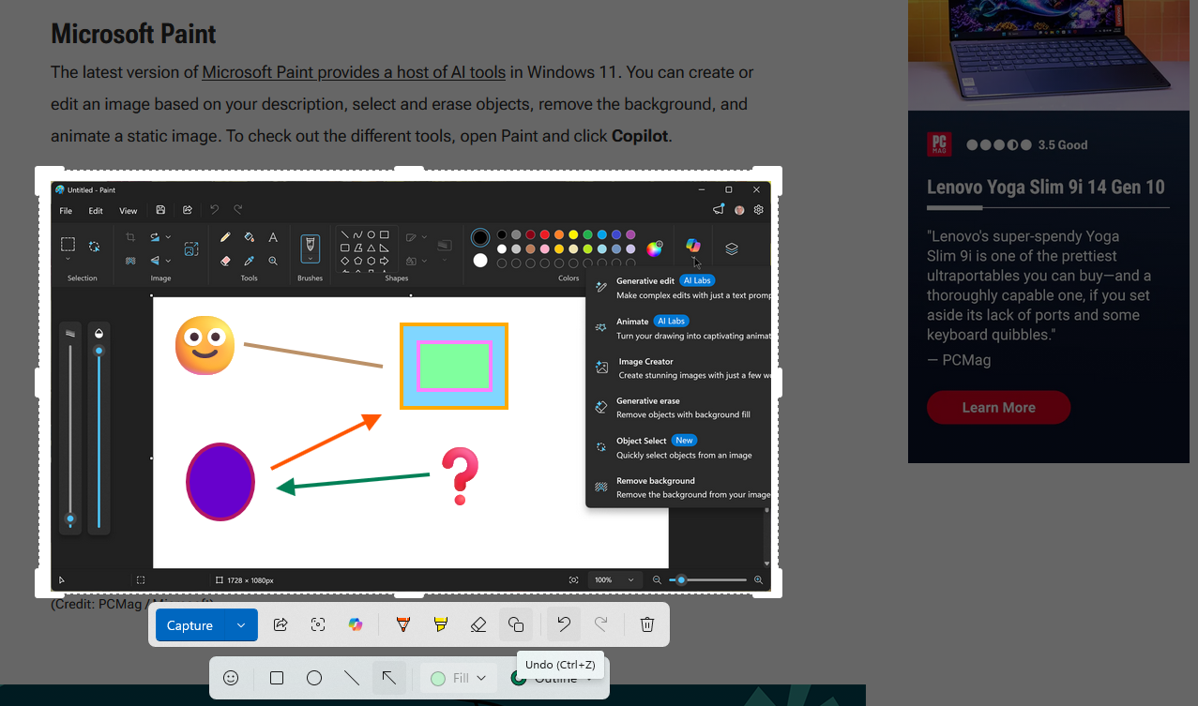The image size is (1198, 706).
Task: Open the Fill color dropdown
Action: pyautogui.click(x=459, y=678)
